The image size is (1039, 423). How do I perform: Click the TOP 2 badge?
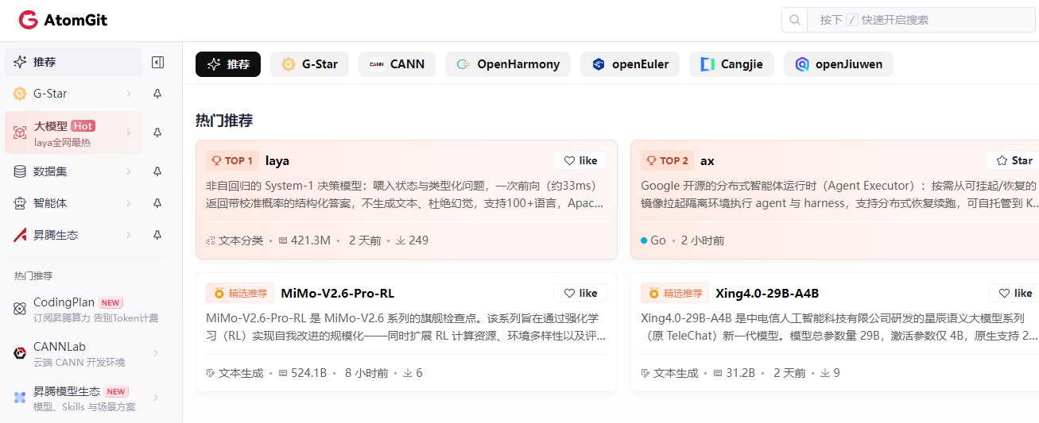click(668, 160)
